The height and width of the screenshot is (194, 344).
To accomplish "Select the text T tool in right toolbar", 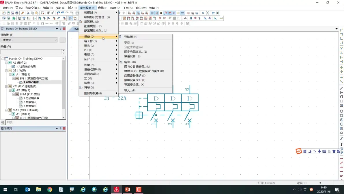I will click(341, 144).
